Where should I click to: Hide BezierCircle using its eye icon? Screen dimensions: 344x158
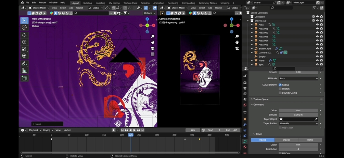point(317,48)
